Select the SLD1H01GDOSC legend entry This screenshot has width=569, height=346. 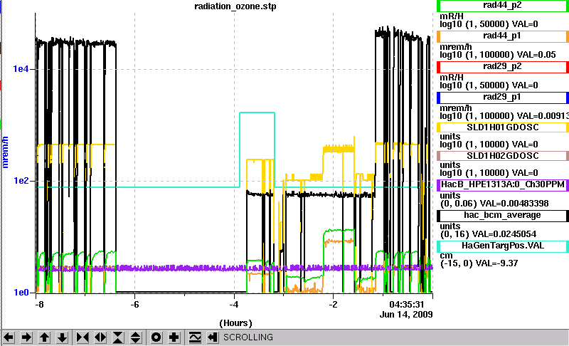pos(503,127)
